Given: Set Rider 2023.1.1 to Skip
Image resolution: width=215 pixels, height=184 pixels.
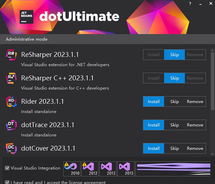Looking at the screenshot, I should point(175,102).
